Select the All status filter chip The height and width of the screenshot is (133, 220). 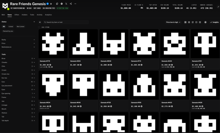pos(4,27)
